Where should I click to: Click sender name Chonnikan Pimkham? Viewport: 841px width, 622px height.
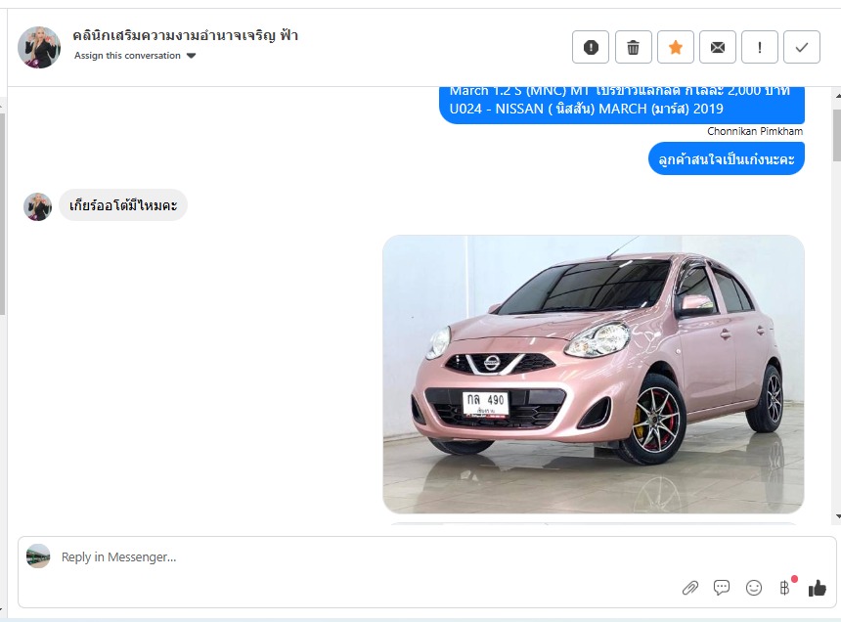[x=755, y=131]
